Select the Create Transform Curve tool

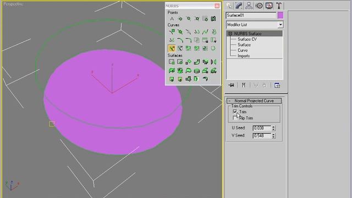pyautogui.click(x=197, y=32)
